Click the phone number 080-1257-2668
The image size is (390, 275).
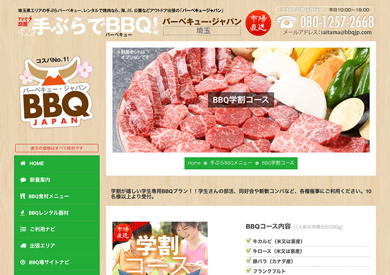(x=337, y=22)
